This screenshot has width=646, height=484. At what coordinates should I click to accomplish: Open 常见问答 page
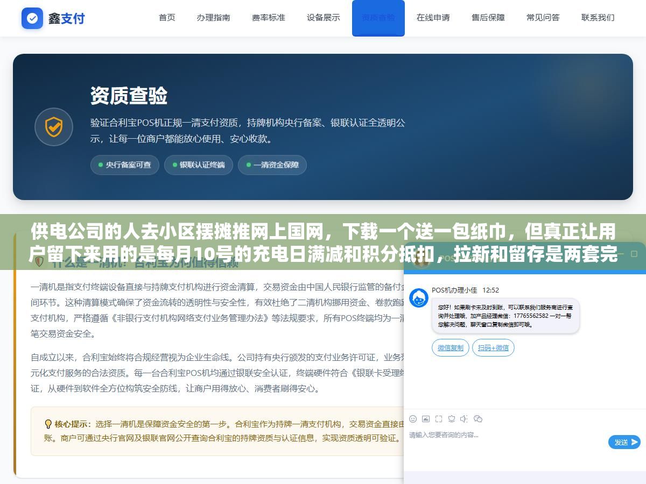(543, 17)
